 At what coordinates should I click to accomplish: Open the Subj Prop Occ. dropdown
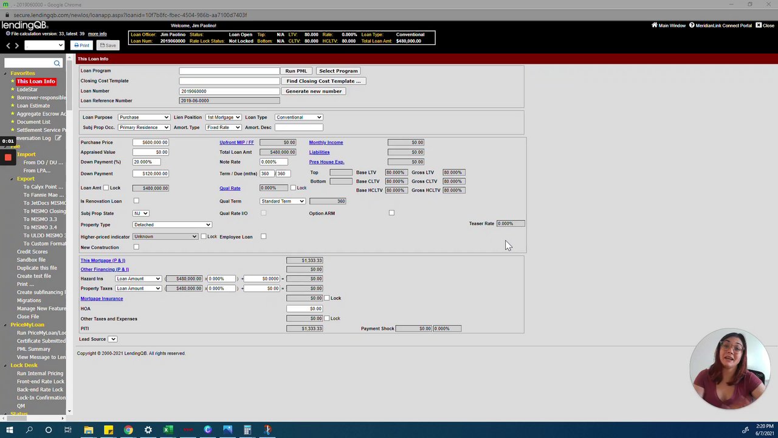[143, 128]
